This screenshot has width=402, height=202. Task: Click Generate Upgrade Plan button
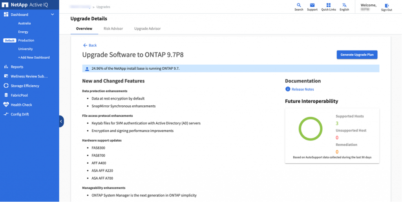[357, 55]
